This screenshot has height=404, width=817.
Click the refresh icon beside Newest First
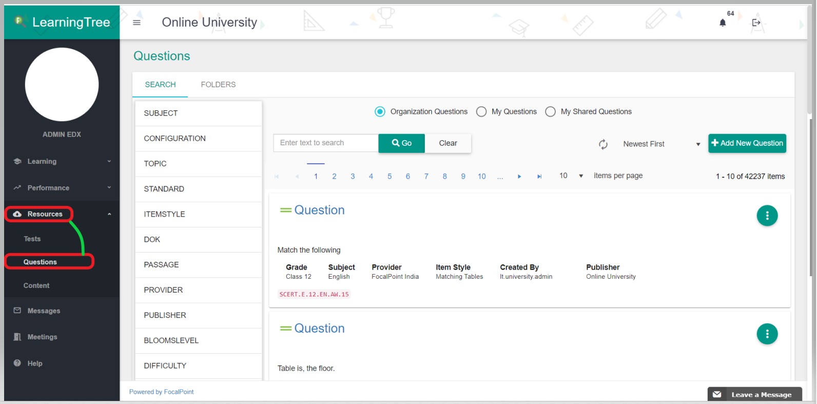603,144
